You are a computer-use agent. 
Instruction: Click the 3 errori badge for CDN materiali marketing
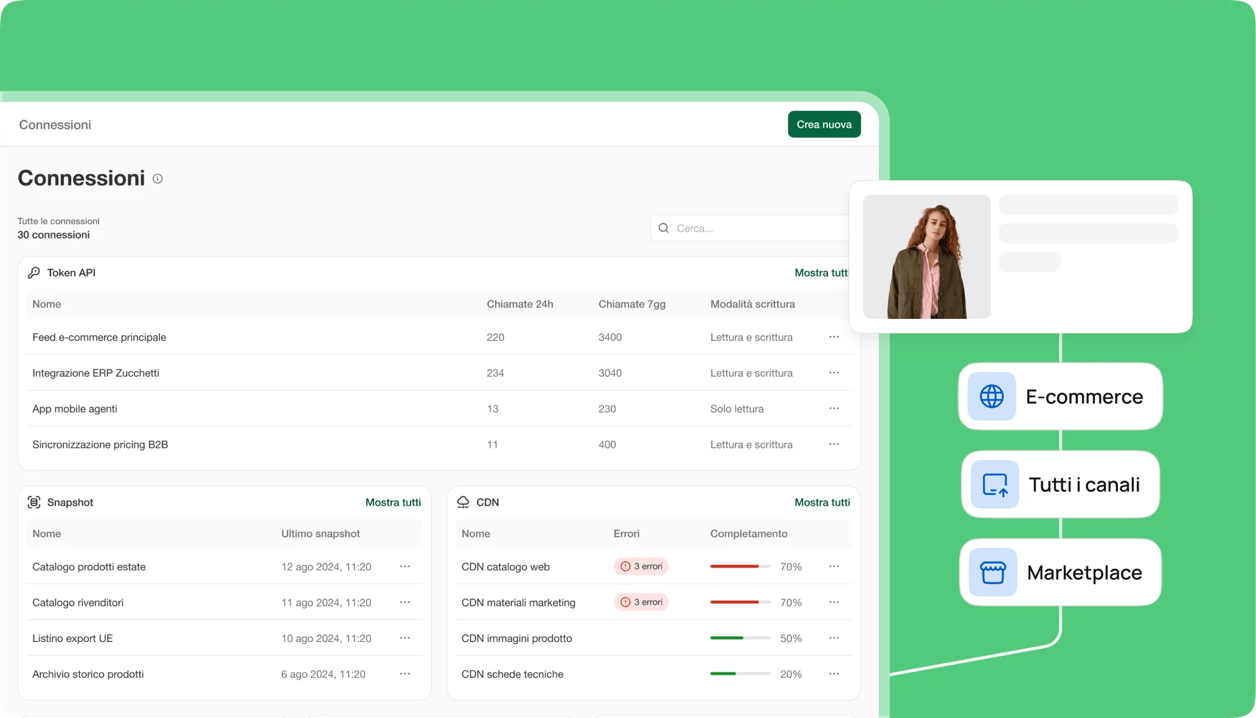(x=641, y=602)
